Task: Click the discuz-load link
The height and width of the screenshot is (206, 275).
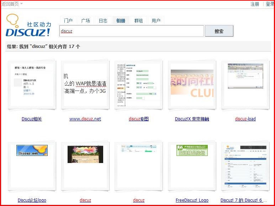Action: pos(245,119)
